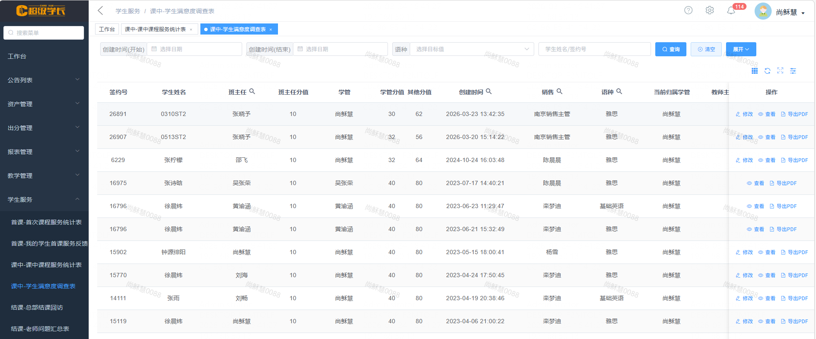Go back using the left arrow icon
816x339 pixels.
(101, 11)
